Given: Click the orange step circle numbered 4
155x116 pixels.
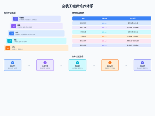Looking at the screenshot, I should (x=110, y=63).
